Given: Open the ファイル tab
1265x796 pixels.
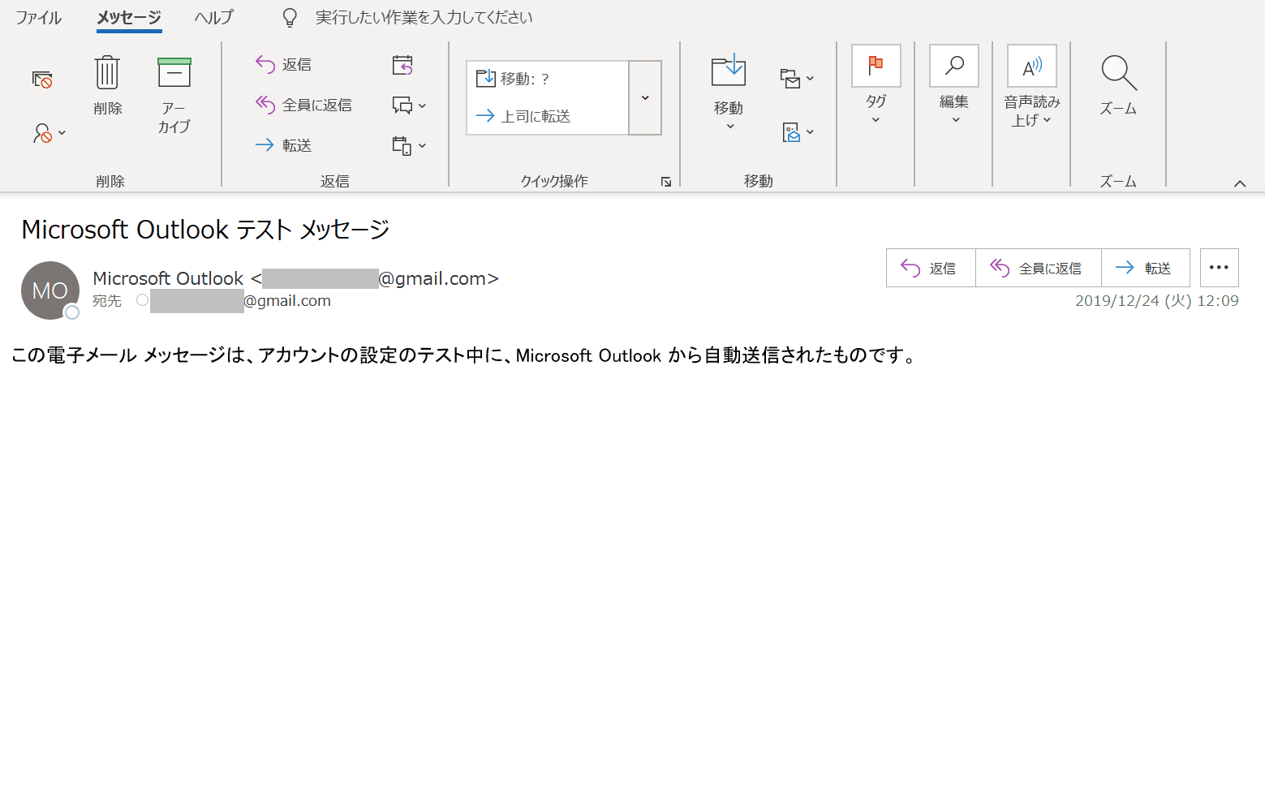Looking at the screenshot, I should point(38,17).
